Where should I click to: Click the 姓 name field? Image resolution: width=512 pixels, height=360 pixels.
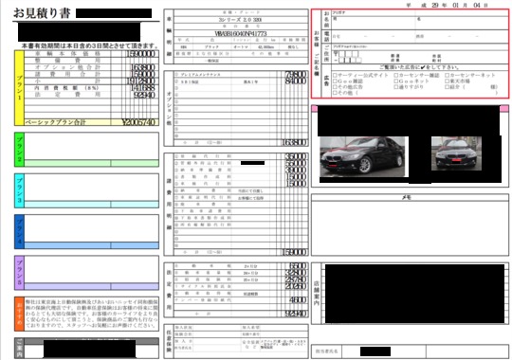tap(374, 23)
